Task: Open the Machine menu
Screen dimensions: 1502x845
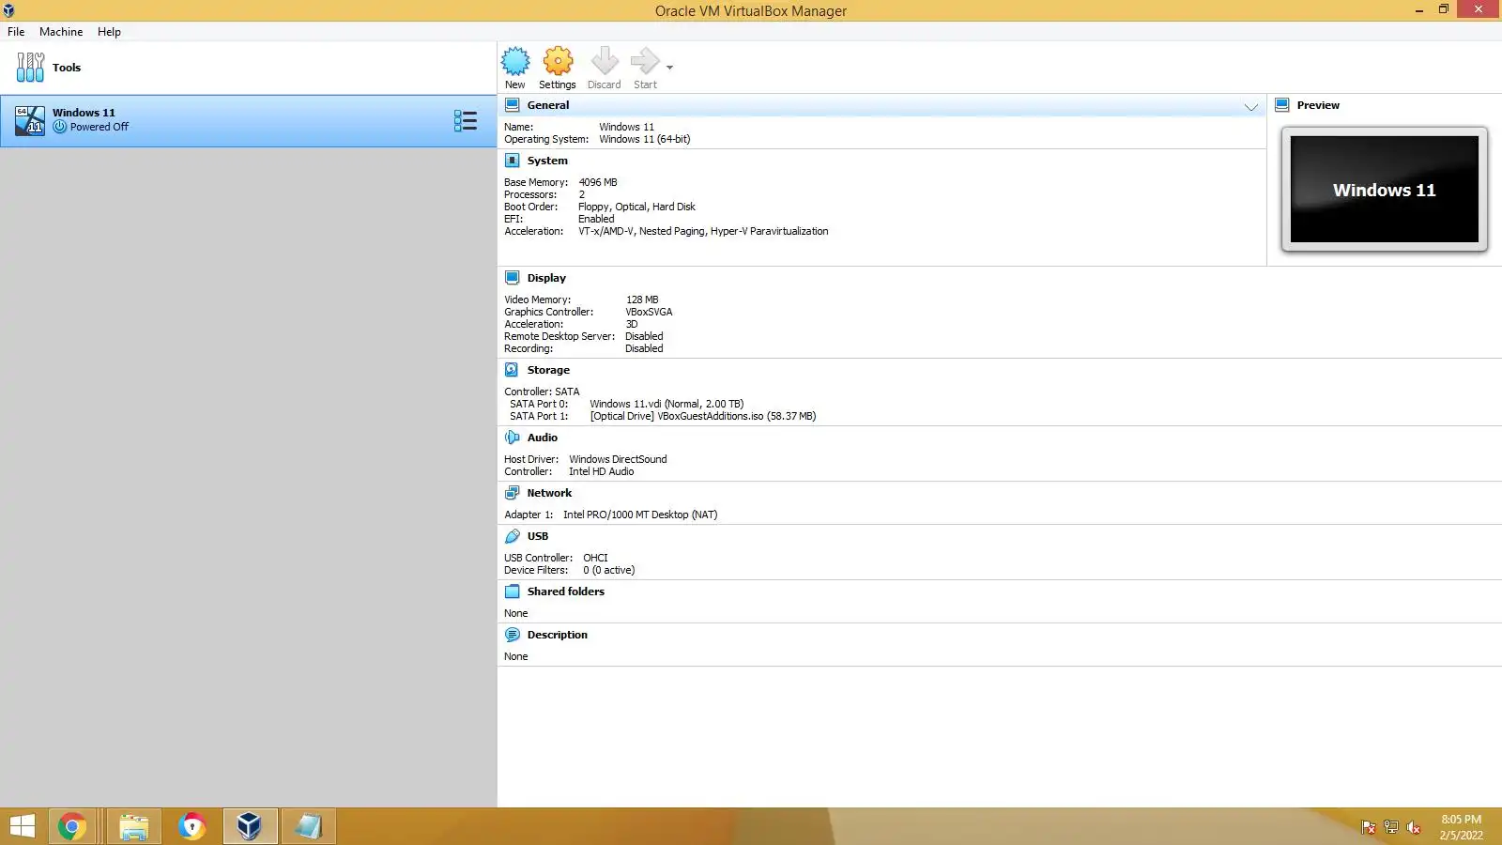Action: (61, 32)
